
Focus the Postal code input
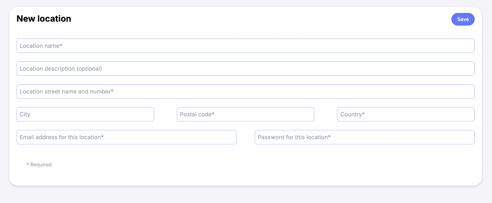[245, 114]
